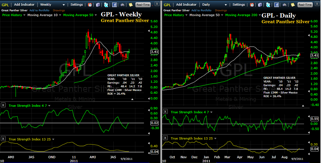Image resolution: width=321 pixels, height=163 pixels.
Task: Open the yellow sticky note in Daily chart
Action: coord(293,5)
